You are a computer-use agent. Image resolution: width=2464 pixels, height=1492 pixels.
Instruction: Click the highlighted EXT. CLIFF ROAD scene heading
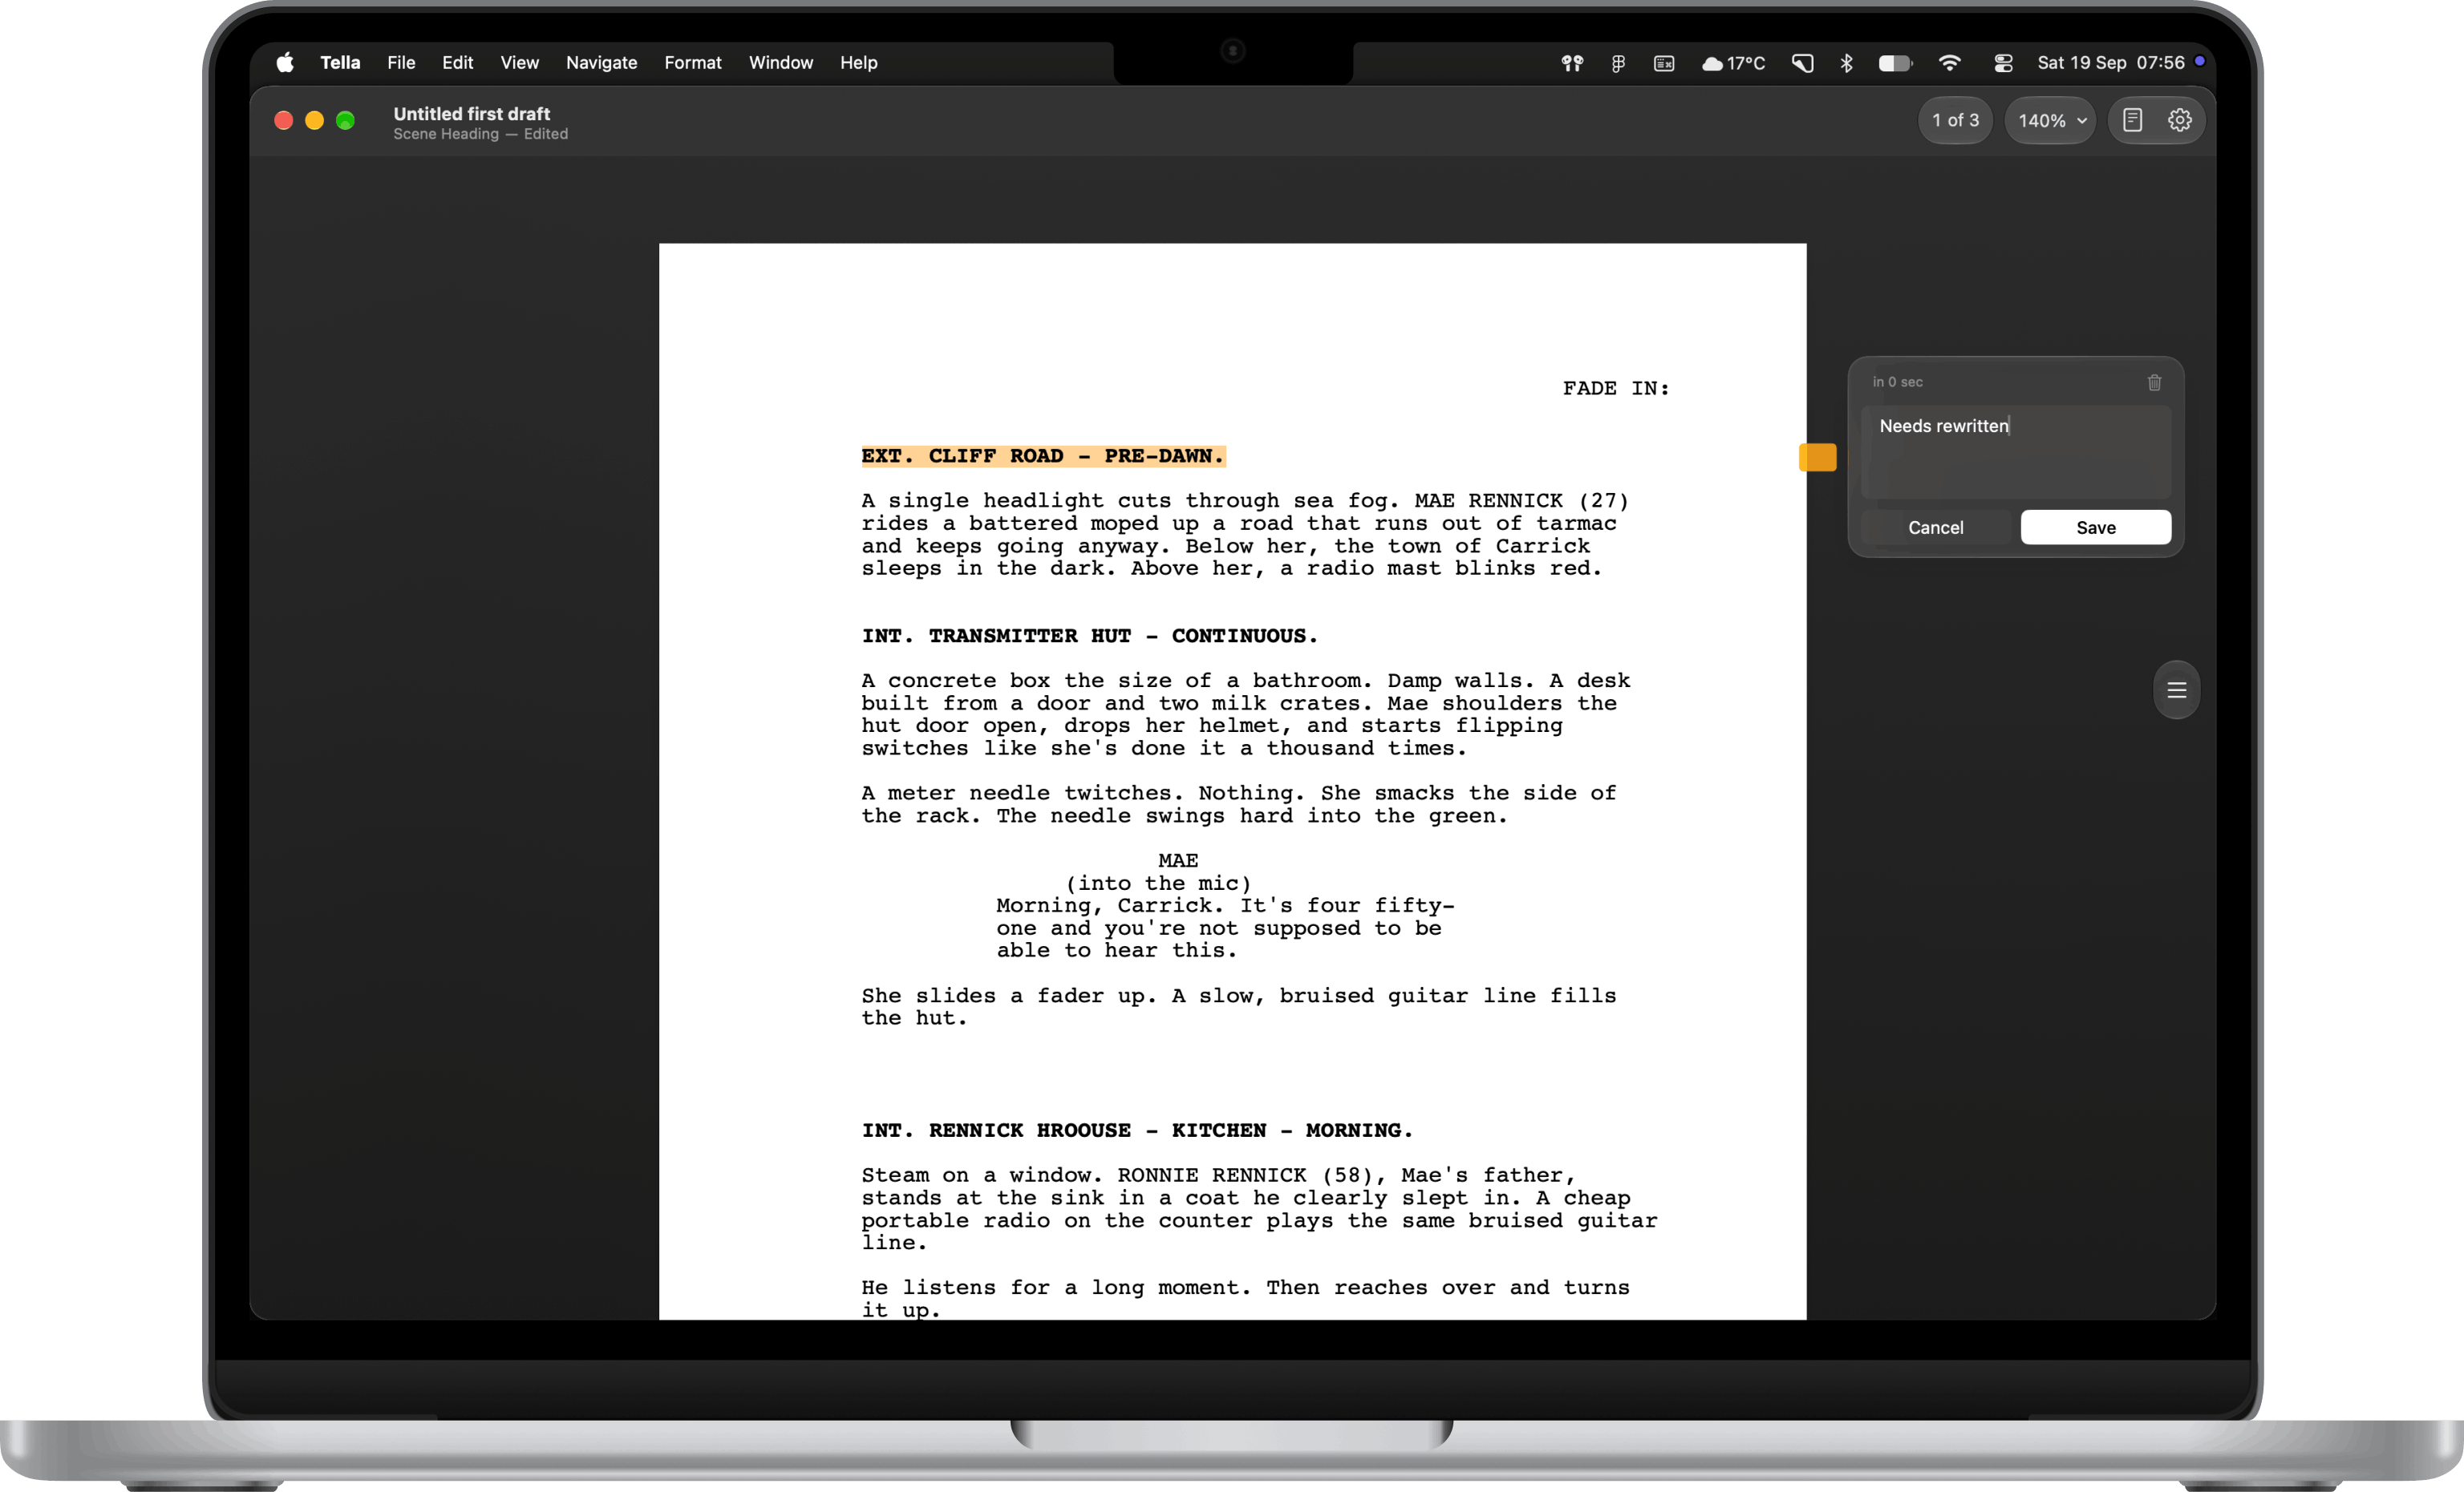[x=1043, y=455]
